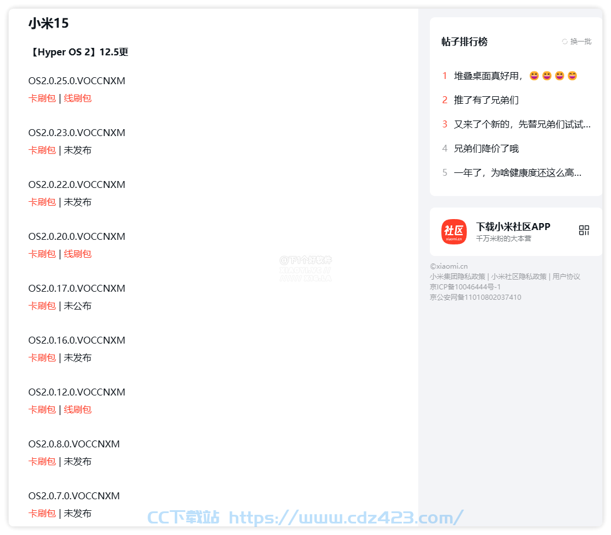Download 卡刷包 for OS2.0.7.0.VOCCNXM
The height and width of the screenshot is (535, 611).
[42, 513]
